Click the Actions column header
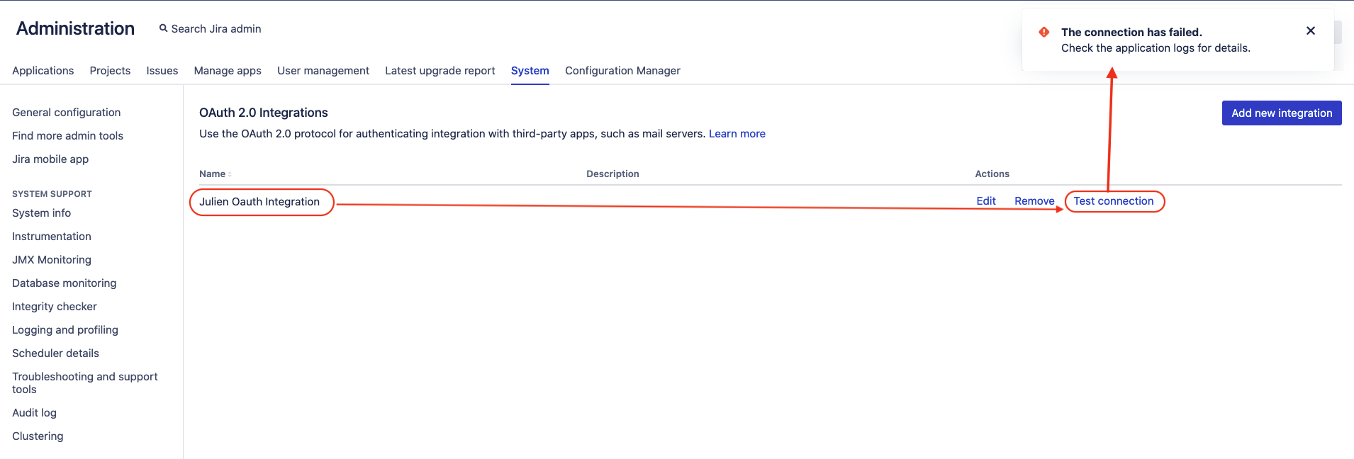Screen dimensions: 1354x459 point(992,174)
